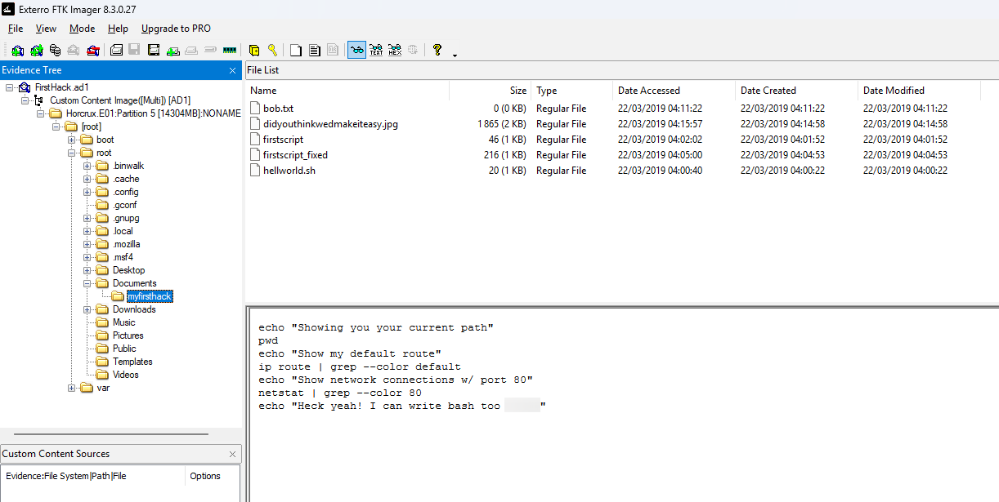Click the firstscript_fixed file icon
999x502 pixels.
point(254,154)
